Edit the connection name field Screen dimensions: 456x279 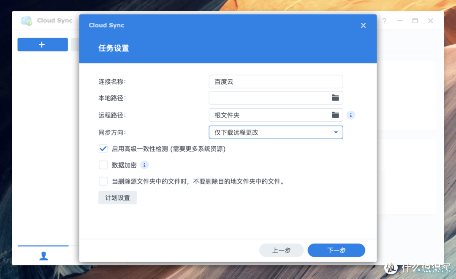click(276, 82)
